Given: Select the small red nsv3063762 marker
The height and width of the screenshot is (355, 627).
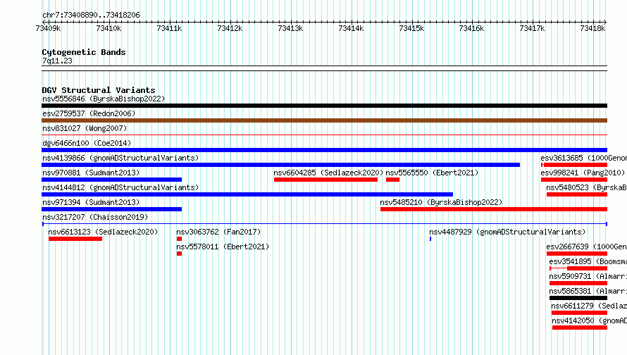Looking at the screenshot, I should tap(179, 239).
